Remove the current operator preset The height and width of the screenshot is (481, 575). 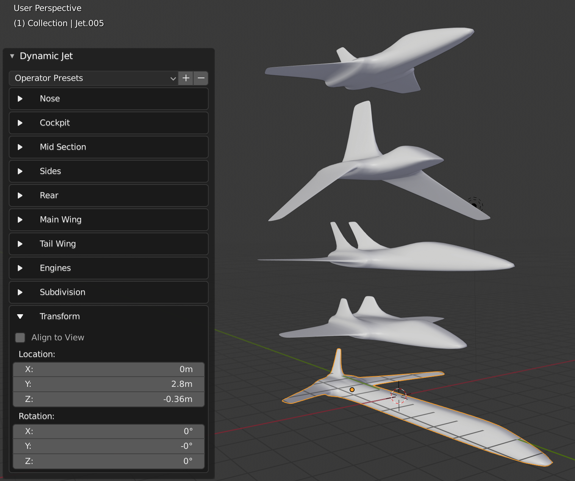[x=200, y=78]
